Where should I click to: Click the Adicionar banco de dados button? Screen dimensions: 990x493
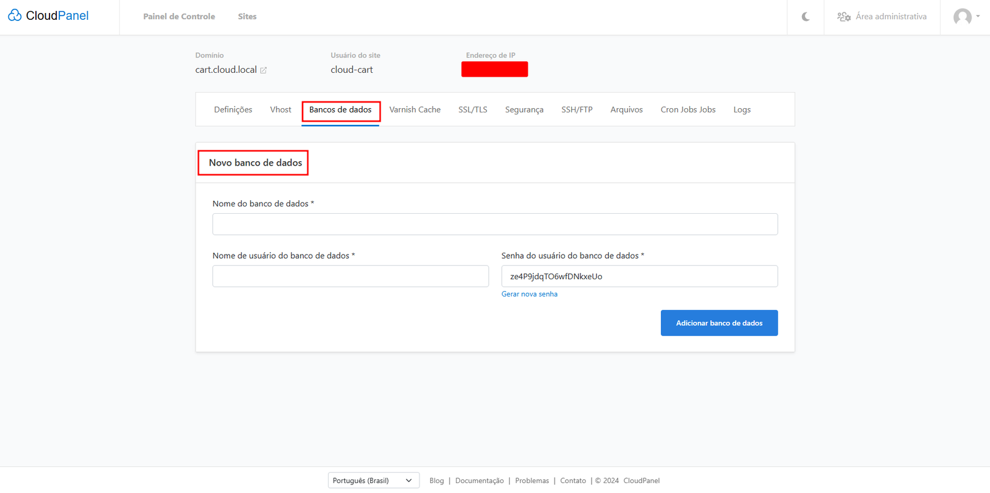tap(719, 323)
